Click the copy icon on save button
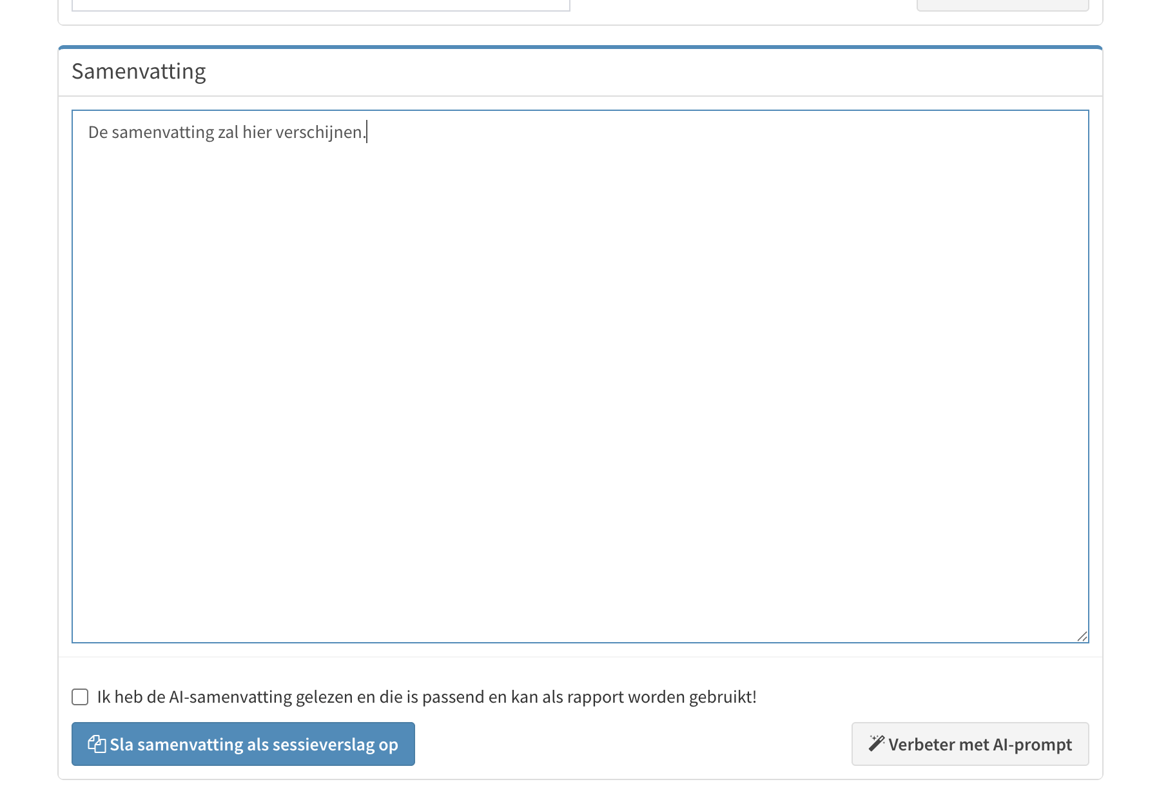 (97, 744)
